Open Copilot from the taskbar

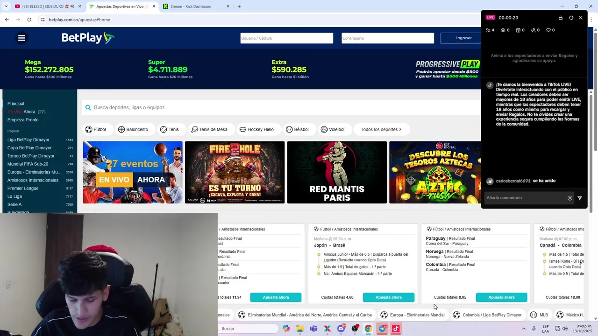286,329
